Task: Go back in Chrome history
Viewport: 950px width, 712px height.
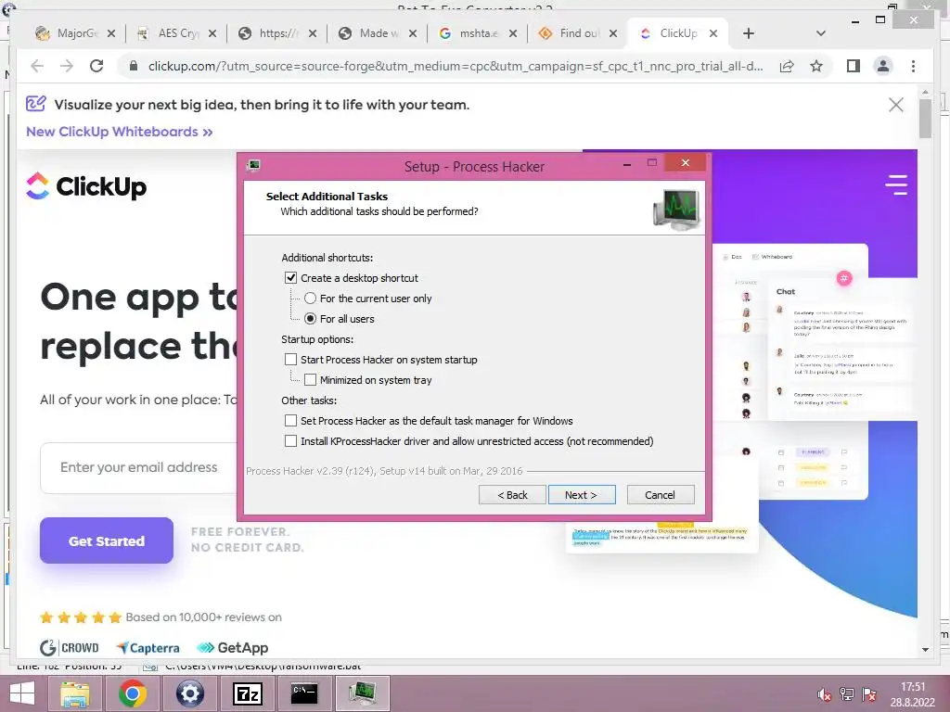Action: click(37, 66)
